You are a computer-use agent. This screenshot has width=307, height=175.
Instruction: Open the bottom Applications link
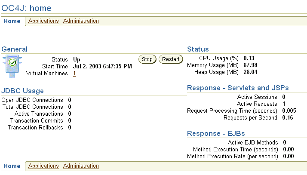(43, 166)
